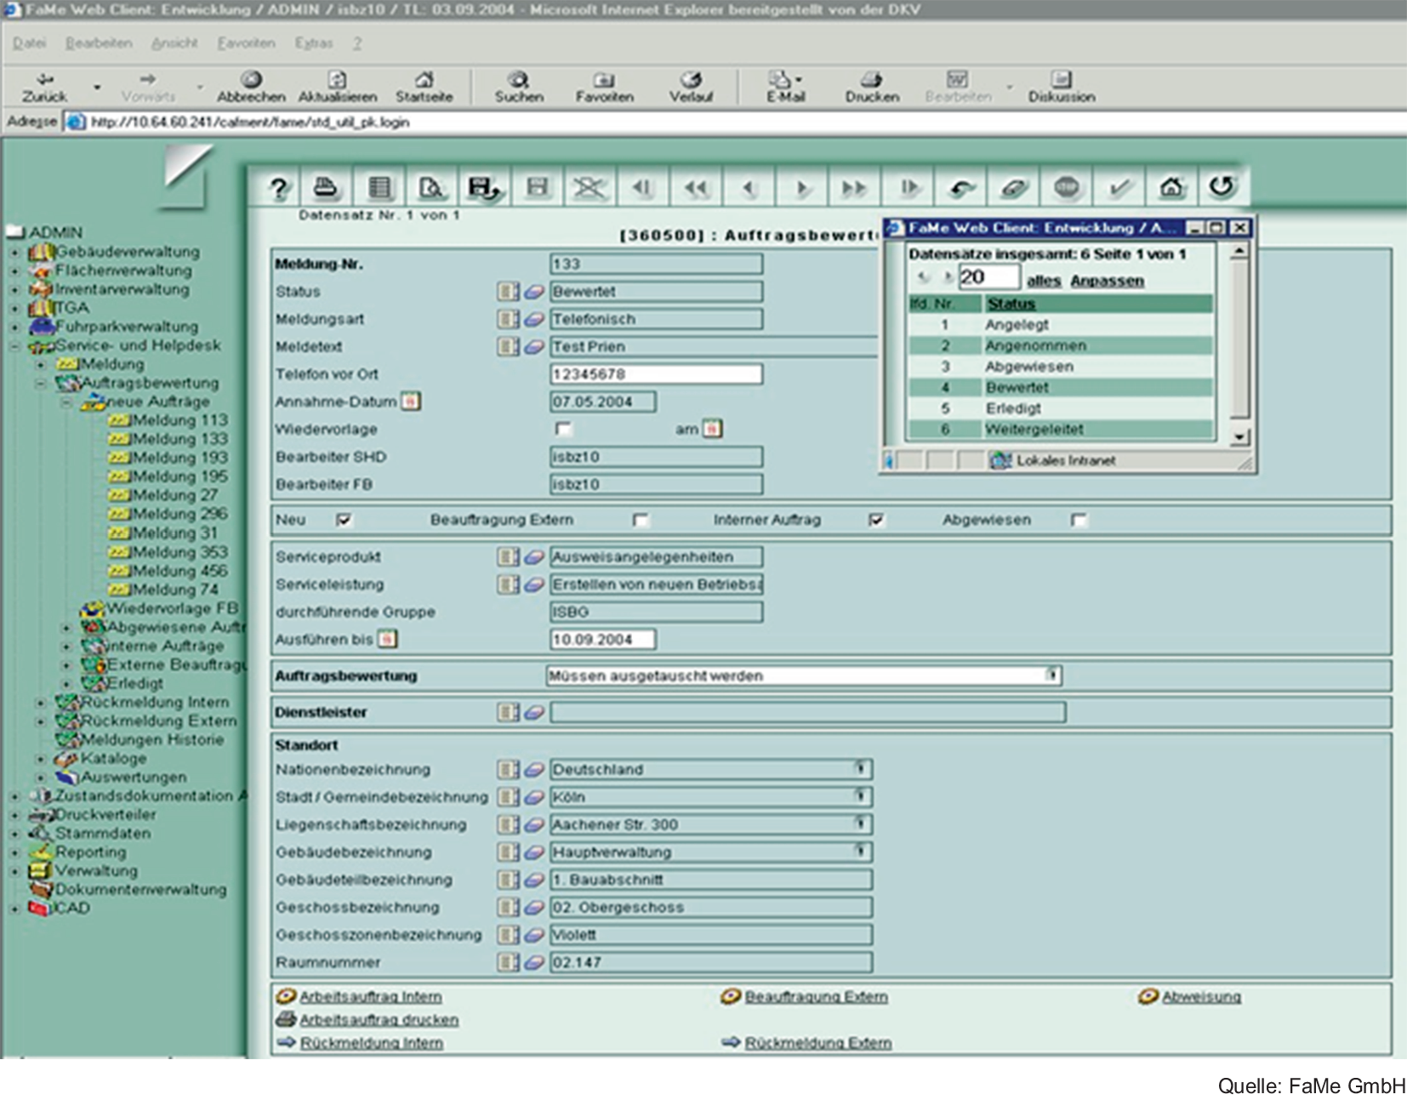The height and width of the screenshot is (1100, 1407).
Task: Toggle the Interner Auftrag checkbox
Action: (x=876, y=519)
